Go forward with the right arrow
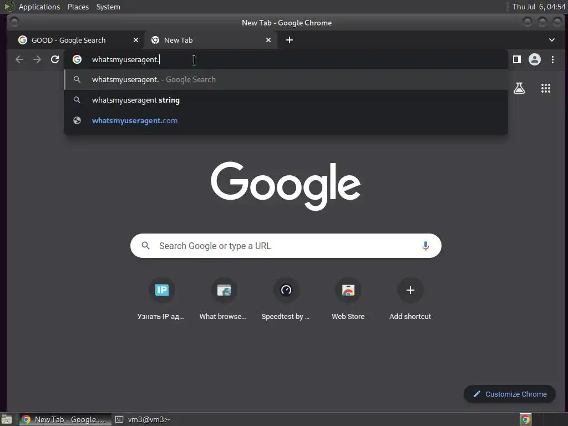Viewport: 568px width, 426px height. click(37, 59)
